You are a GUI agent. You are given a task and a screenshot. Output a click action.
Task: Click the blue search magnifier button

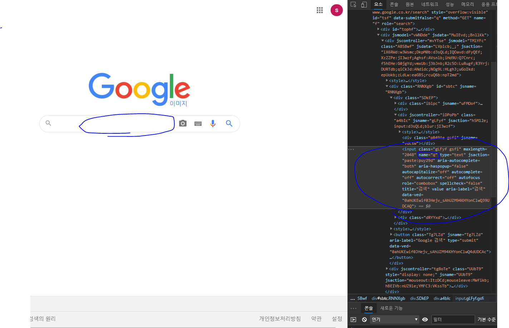229,123
